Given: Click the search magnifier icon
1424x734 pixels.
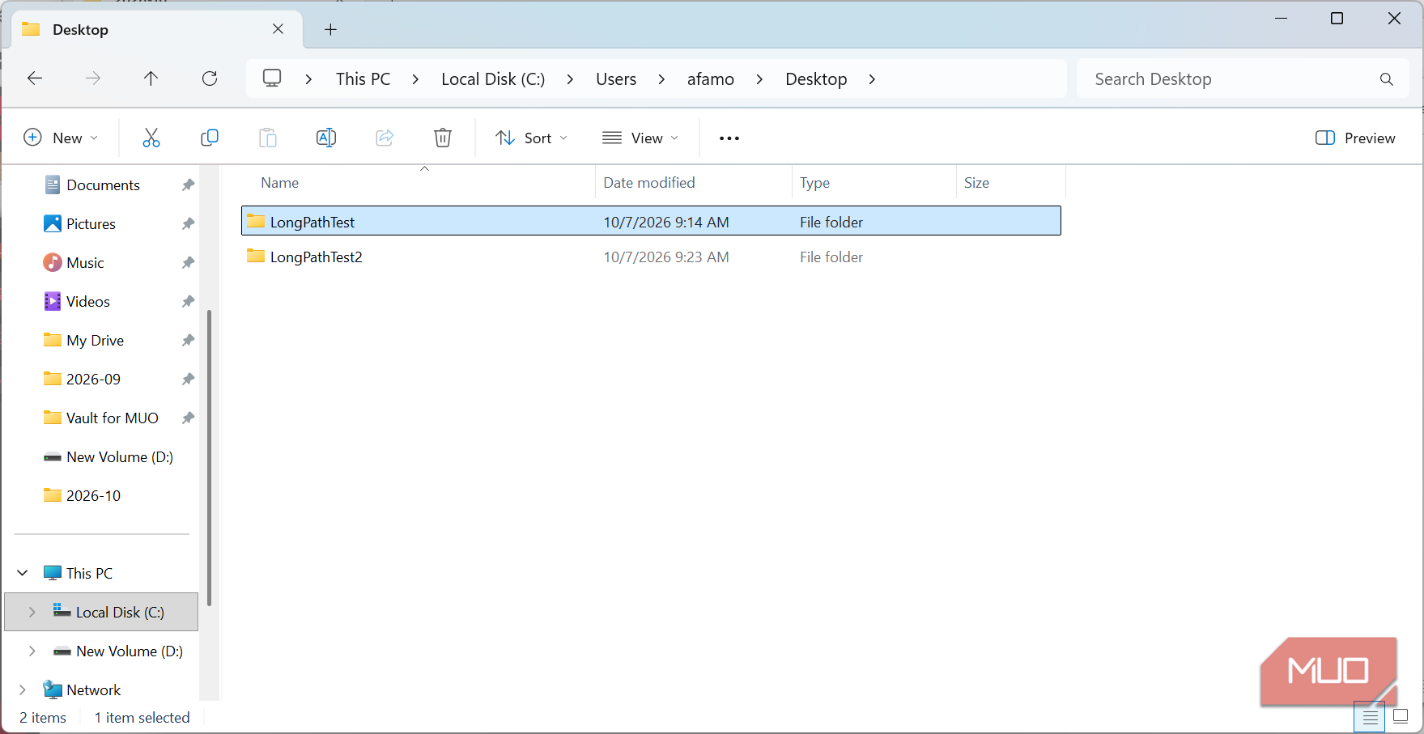Looking at the screenshot, I should coord(1387,79).
